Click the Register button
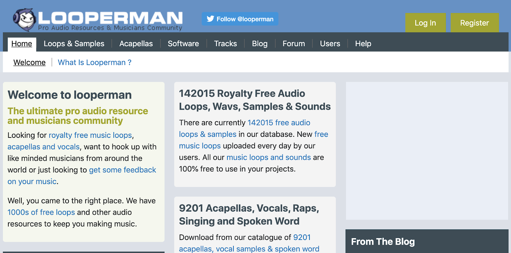Image resolution: width=511 pixels, height=253 pixels. click(475, 23)
